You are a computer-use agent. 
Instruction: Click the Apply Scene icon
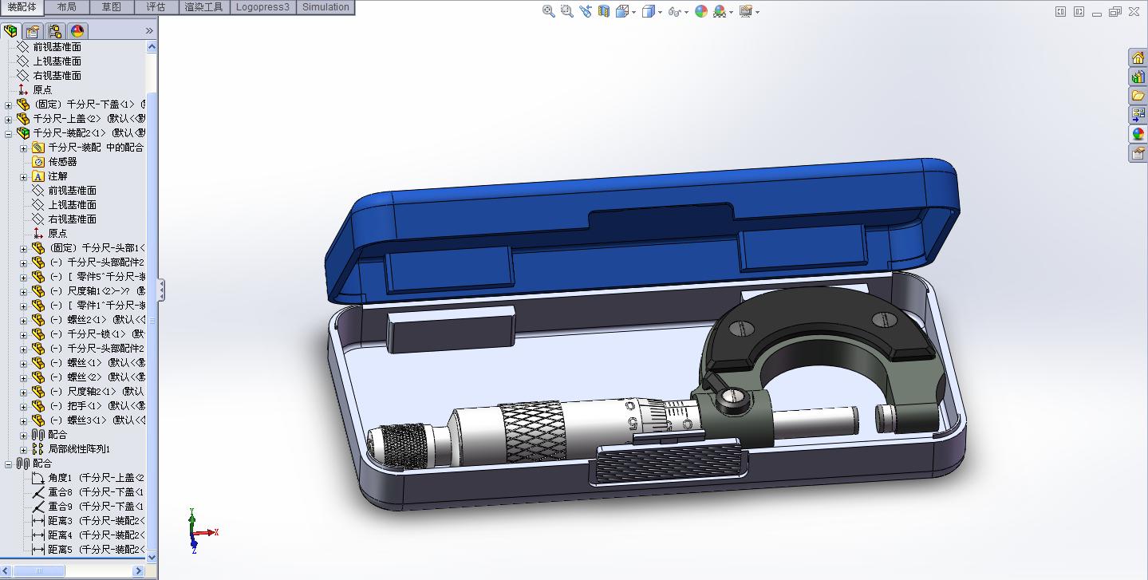pos(720,11)
